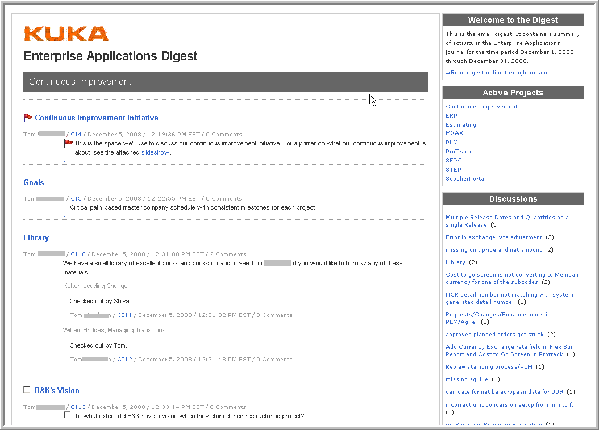Toggle checkbox next to B&K's Vision heading

tap(27, 389)
